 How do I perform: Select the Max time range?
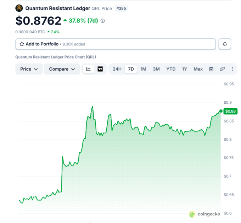198,69
